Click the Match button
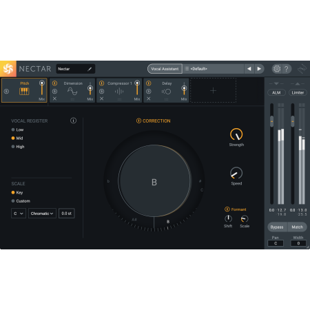This screenshot has height=310, width=310. [x=297, y=227]
